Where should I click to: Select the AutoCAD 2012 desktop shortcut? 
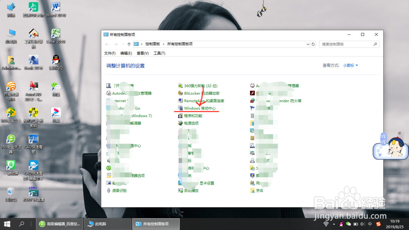[34, 91]
